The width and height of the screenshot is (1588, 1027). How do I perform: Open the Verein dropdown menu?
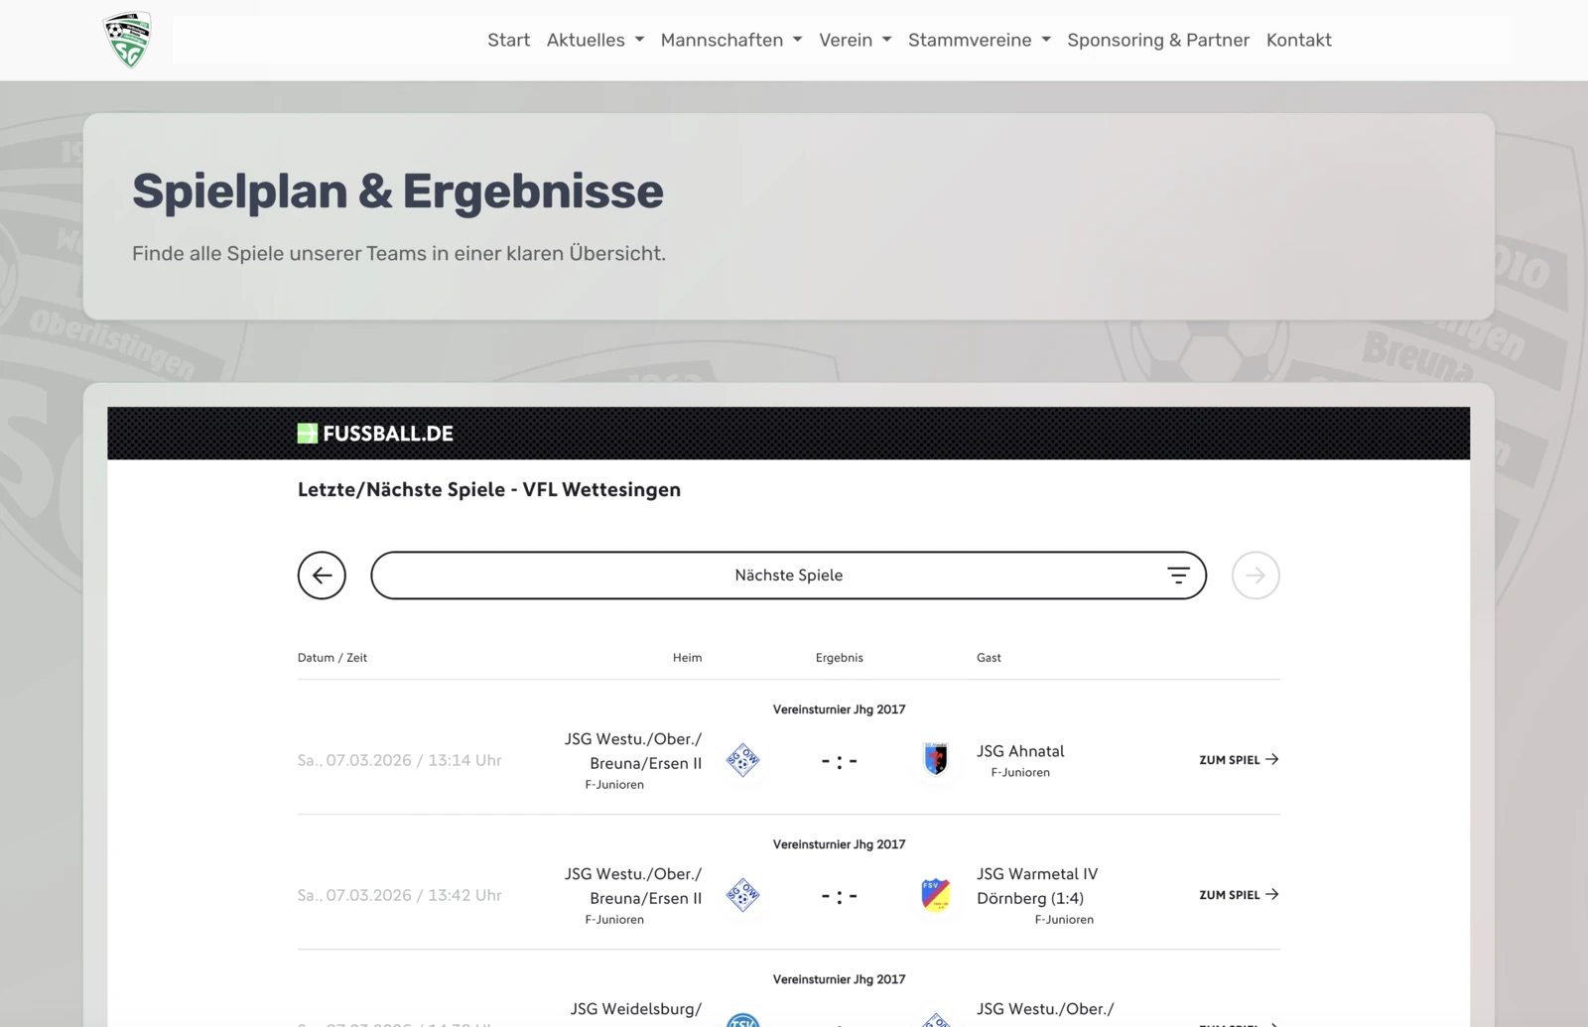click(855, 41)
